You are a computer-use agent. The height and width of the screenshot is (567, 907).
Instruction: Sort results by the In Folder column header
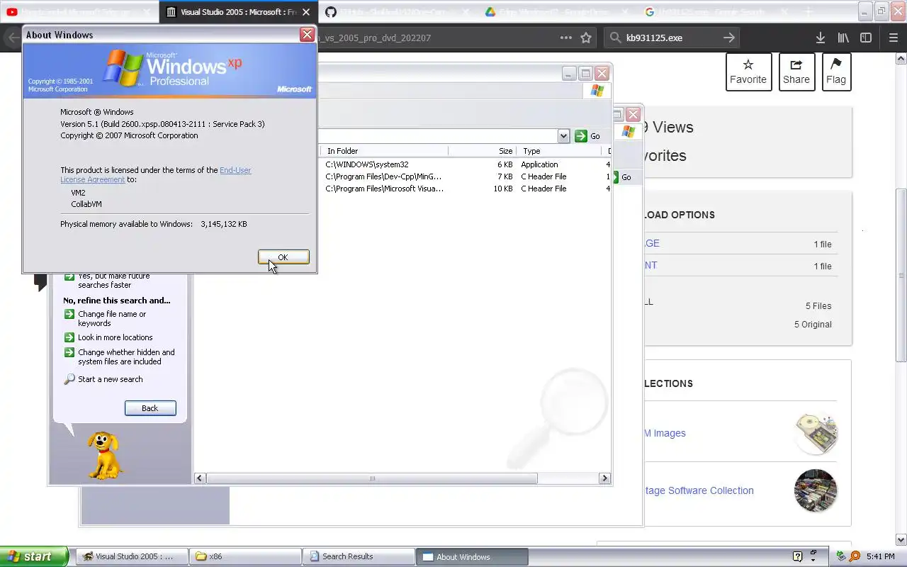tap(384, 151)
